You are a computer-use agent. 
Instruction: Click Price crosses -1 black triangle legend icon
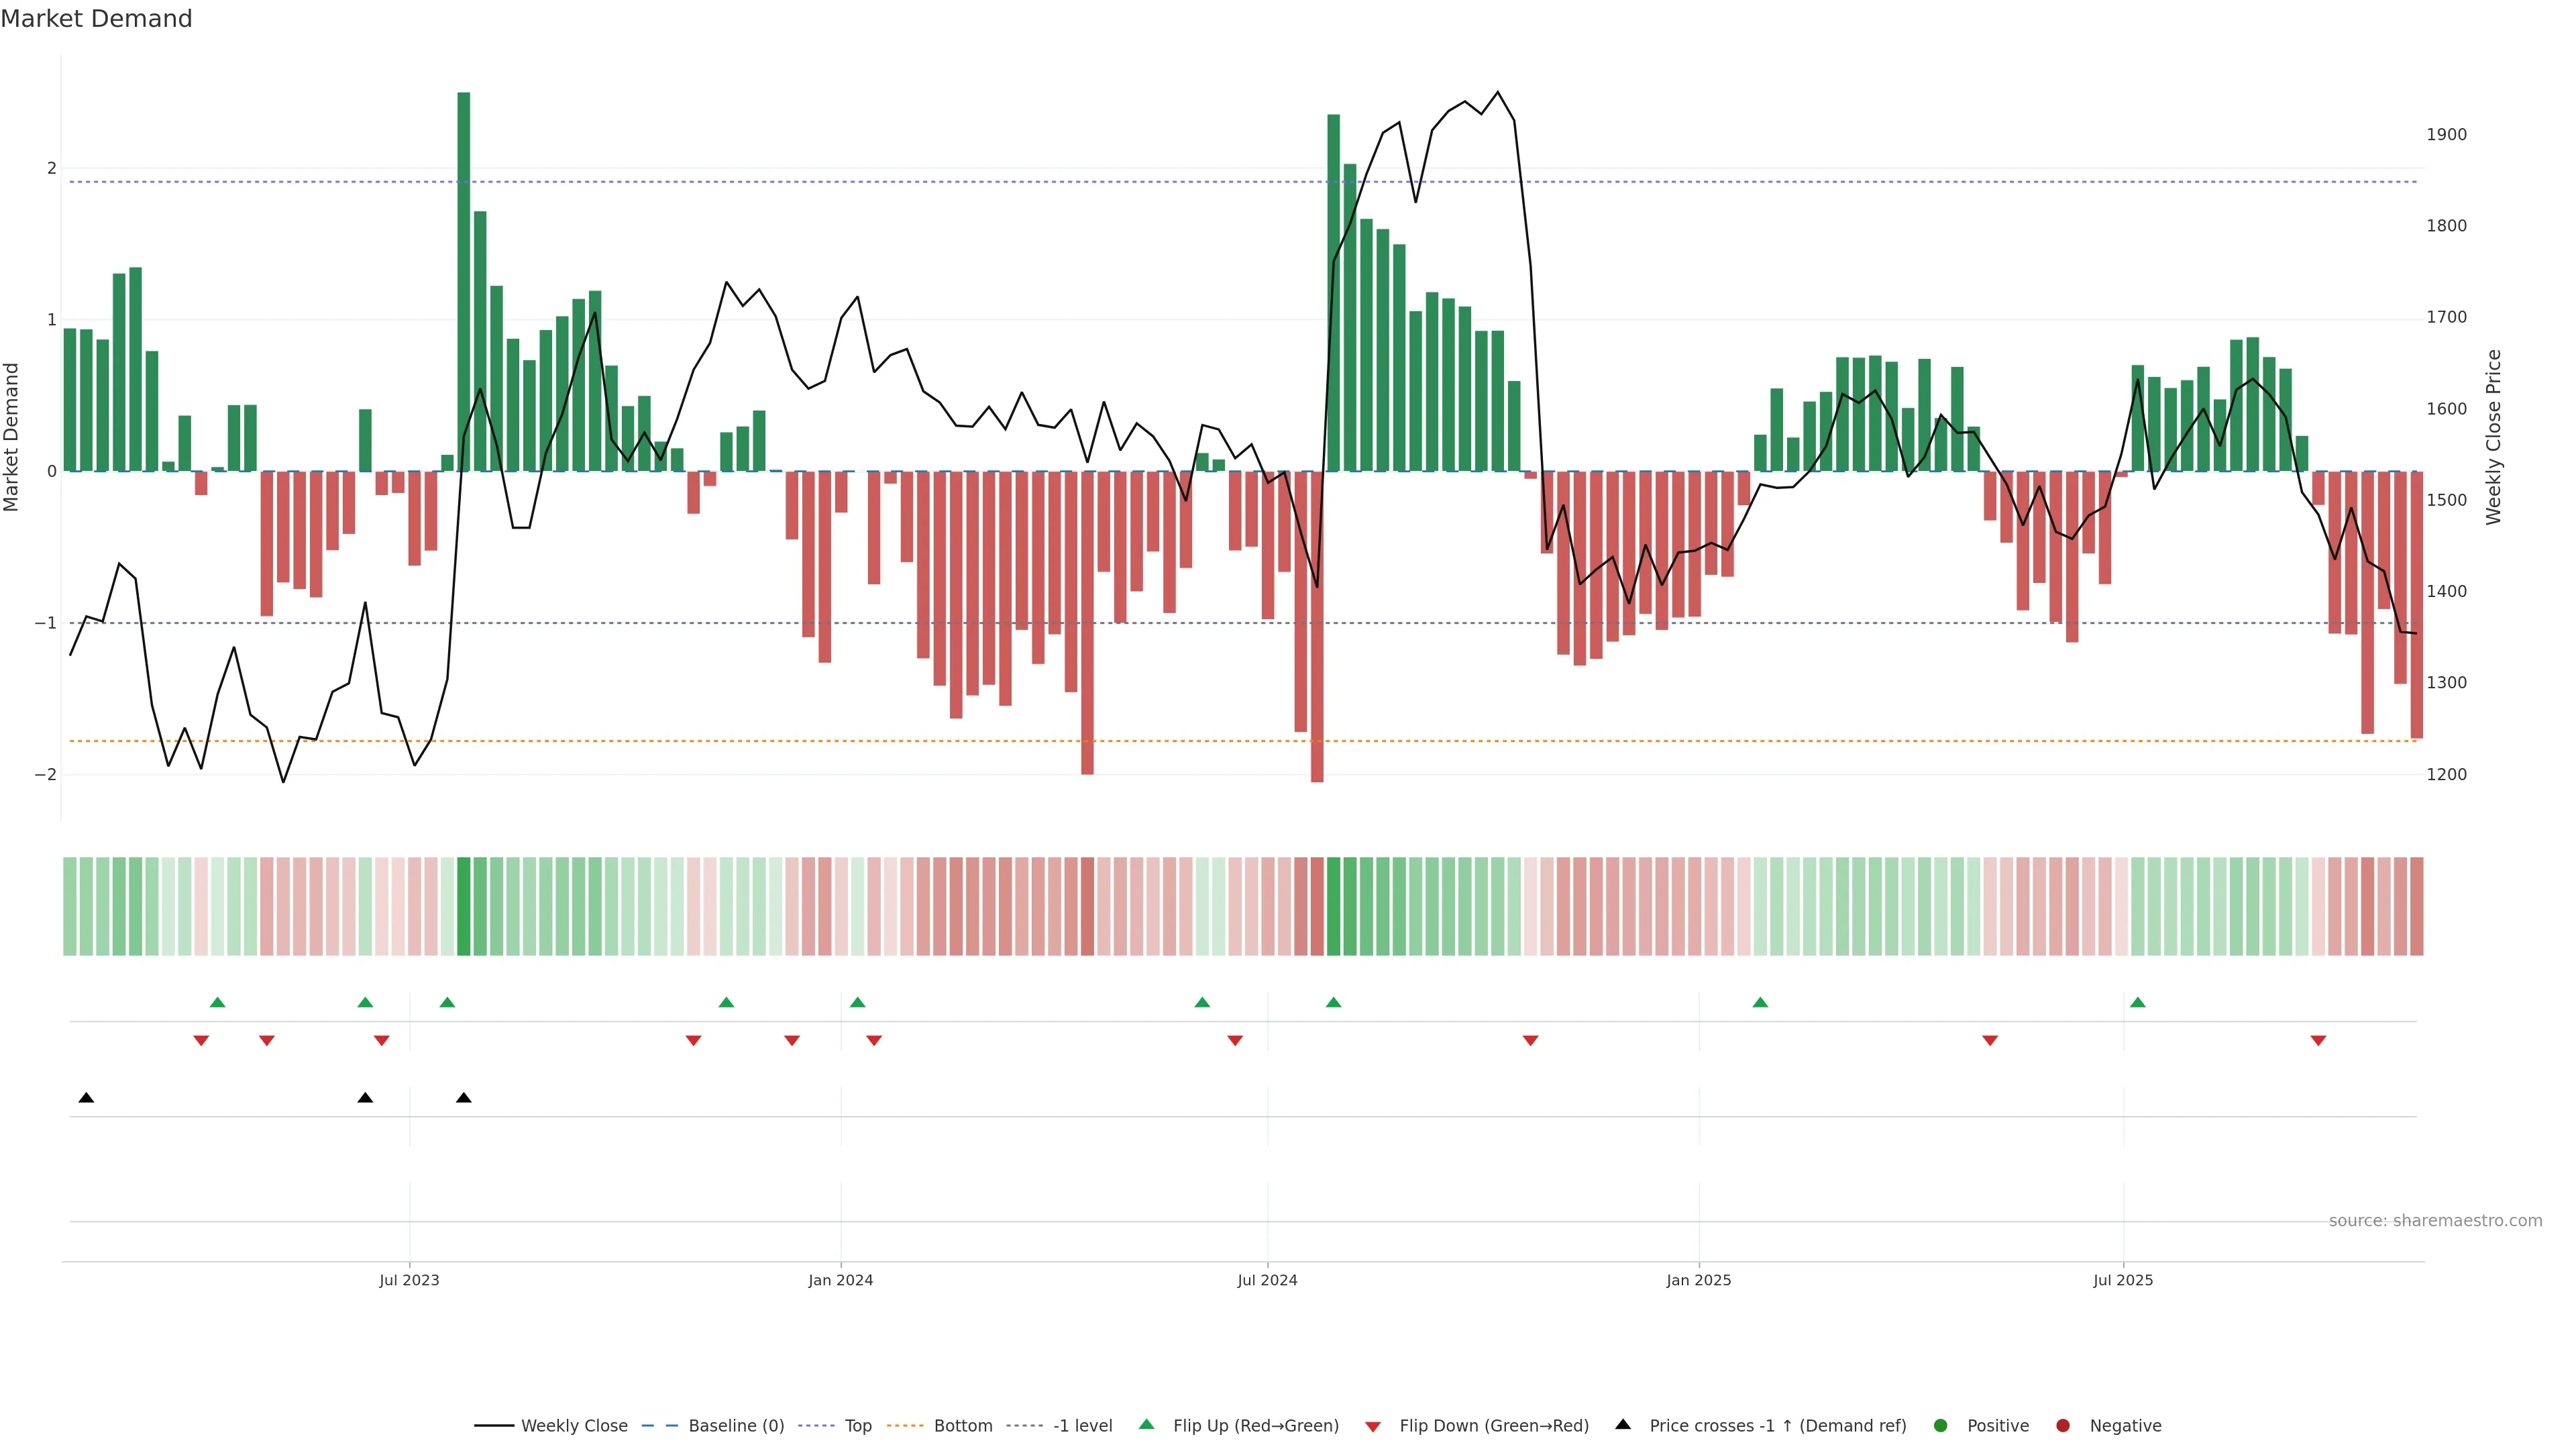(1623, 1425)
